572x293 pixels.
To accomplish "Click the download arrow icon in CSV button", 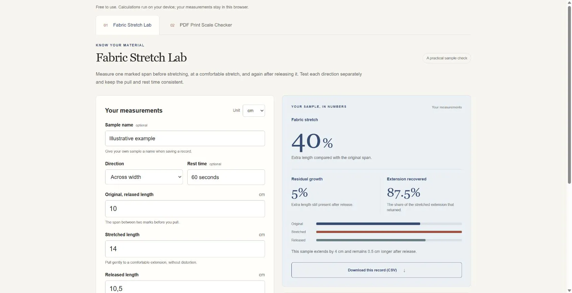I will [x=404, y=270].
